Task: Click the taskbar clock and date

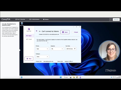Action: coord(118,77)
